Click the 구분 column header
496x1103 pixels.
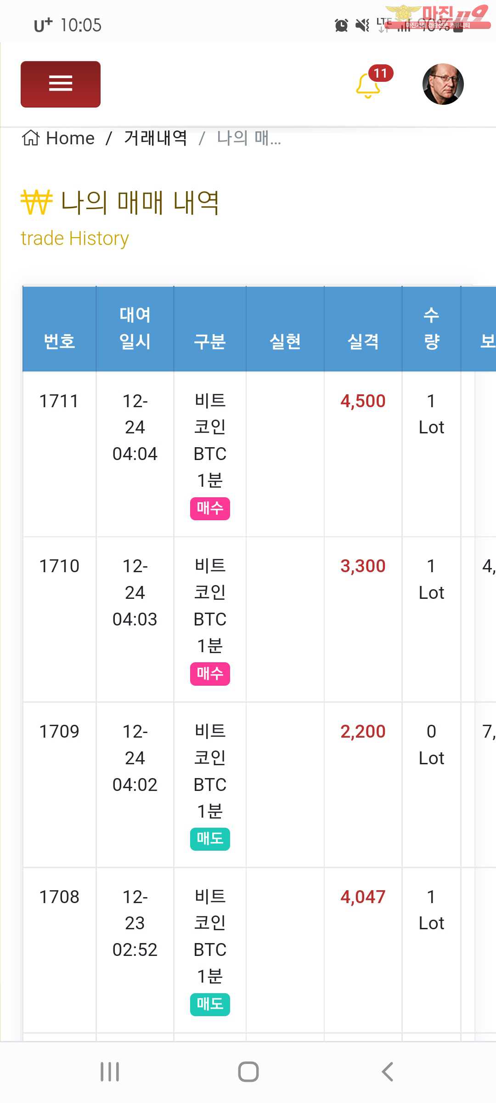[210, 341]
